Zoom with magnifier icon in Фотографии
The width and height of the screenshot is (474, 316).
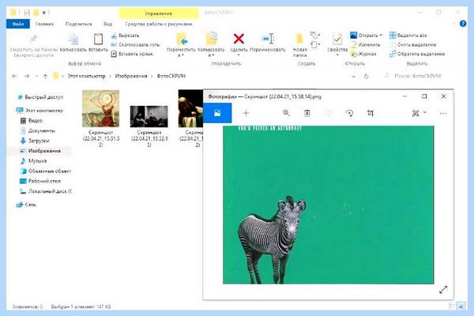(286, 113)
